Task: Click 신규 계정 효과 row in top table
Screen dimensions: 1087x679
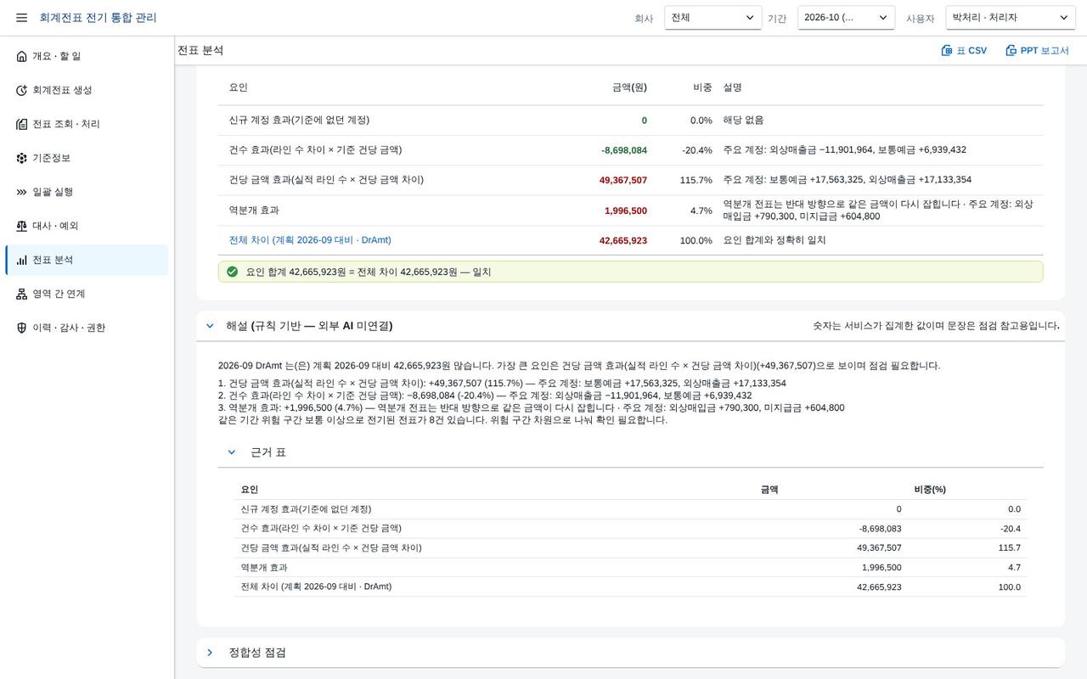Action: click(630, 121)
